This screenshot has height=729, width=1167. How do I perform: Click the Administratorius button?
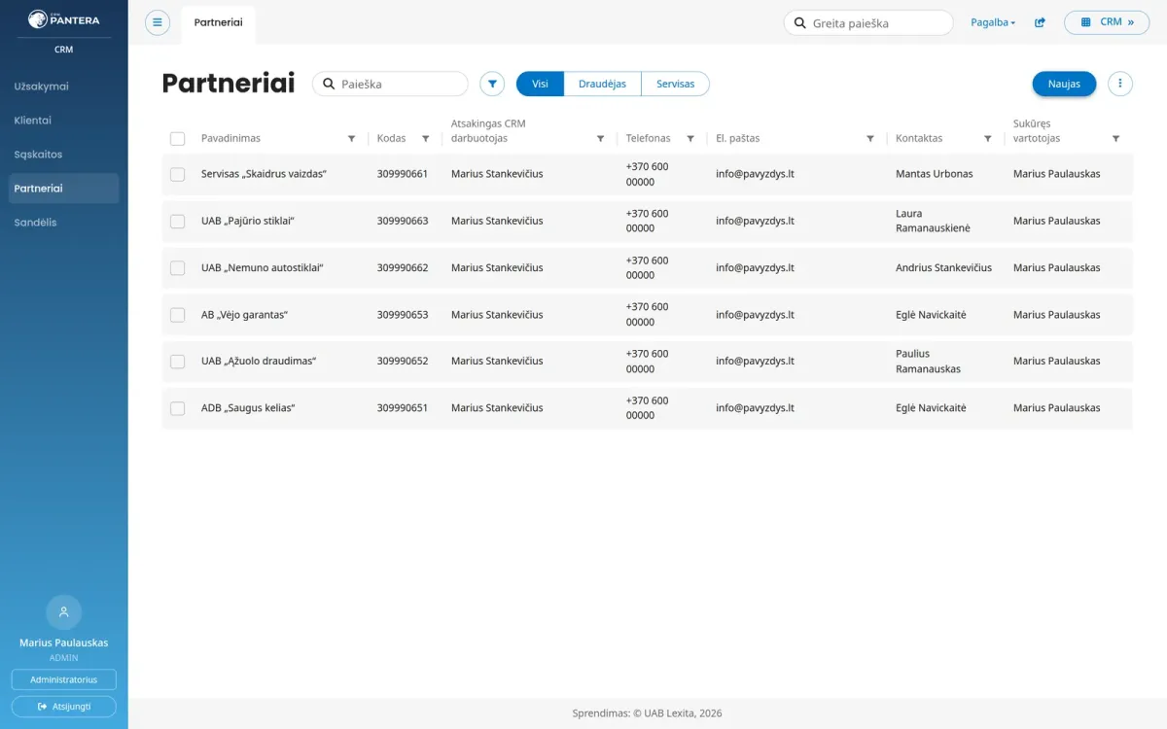click(x=64, y=679)
